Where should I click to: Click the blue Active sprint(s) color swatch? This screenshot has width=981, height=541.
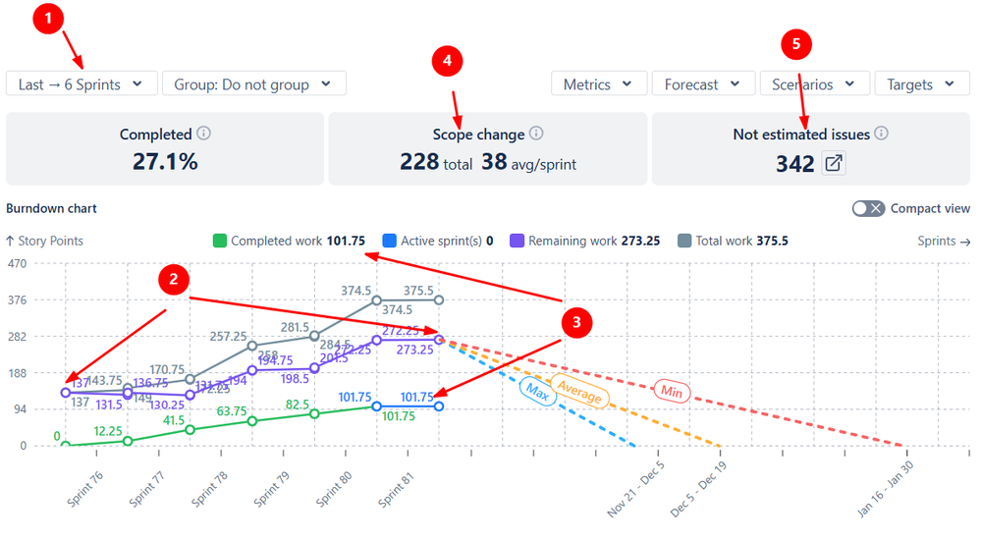[x=389, y=241]
